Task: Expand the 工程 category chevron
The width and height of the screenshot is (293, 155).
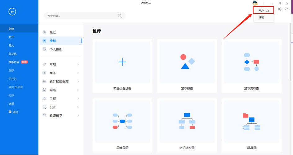Action: tap(78, 98)
